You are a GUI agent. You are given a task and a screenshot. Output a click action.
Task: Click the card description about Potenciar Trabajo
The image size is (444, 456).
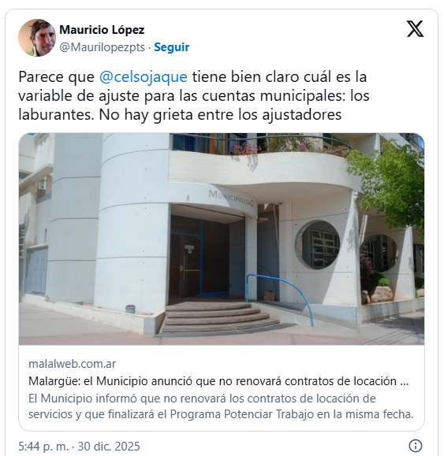pos(221,406)
